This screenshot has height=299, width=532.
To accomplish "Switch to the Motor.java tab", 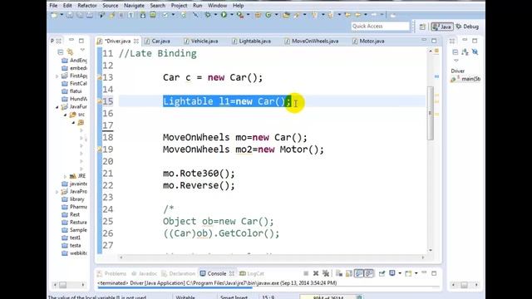I will (x=368, y=41).
